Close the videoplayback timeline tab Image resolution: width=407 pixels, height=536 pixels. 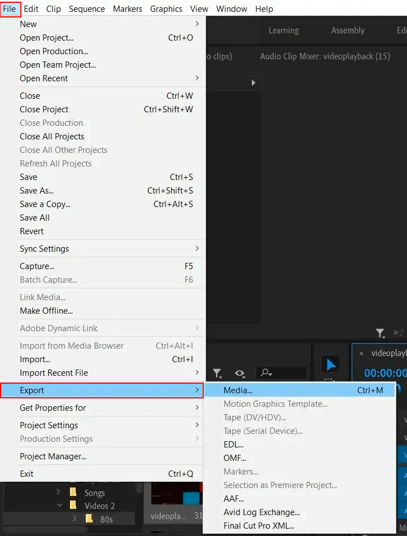pyautogui.click(x=361, y=353)
